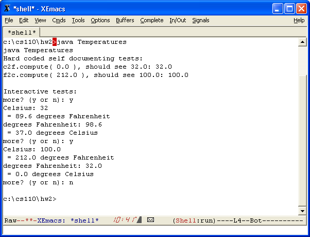
Task: Click the 'L4' line number in modeline
Action: coord(237,220)
